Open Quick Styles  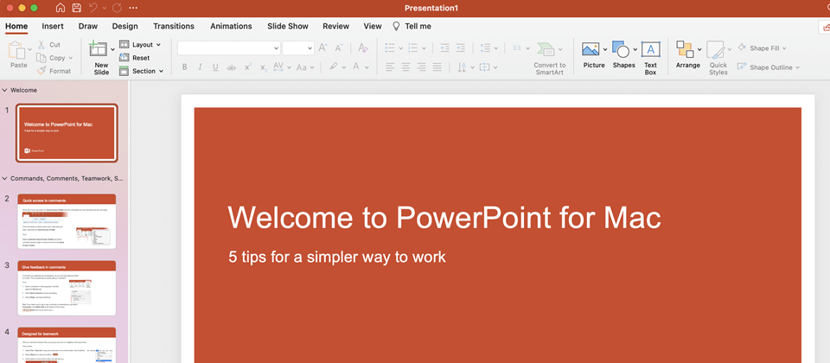click(x=718, y=58)
